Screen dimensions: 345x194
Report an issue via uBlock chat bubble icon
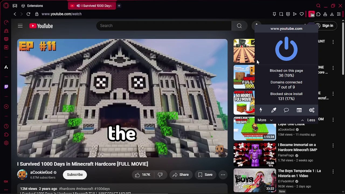click(286, 110)
